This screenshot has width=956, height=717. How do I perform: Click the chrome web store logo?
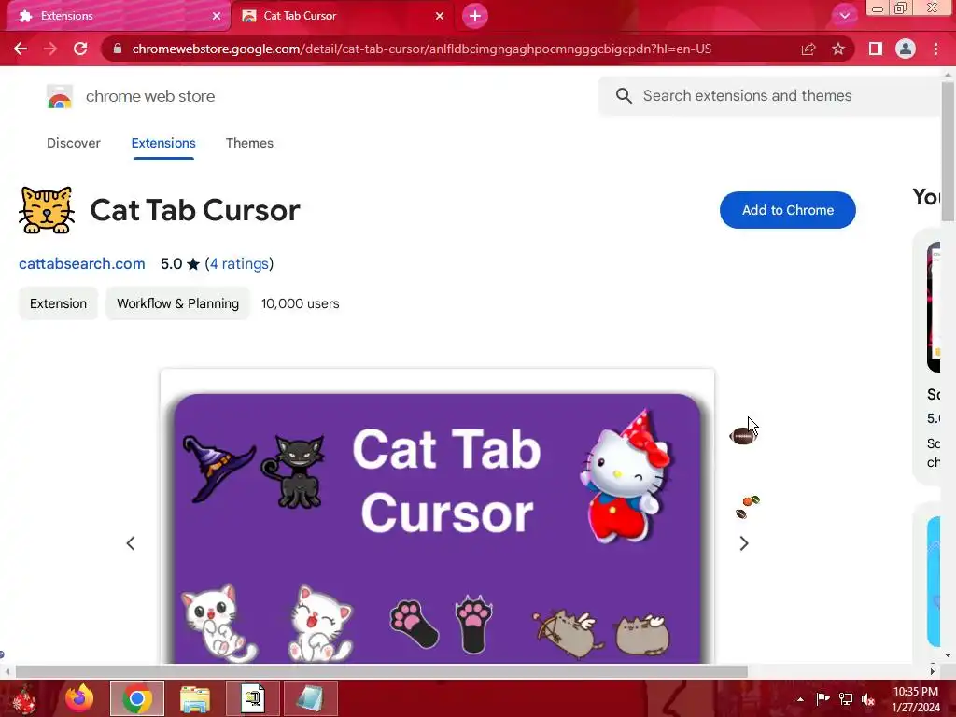tap(60, 96)
